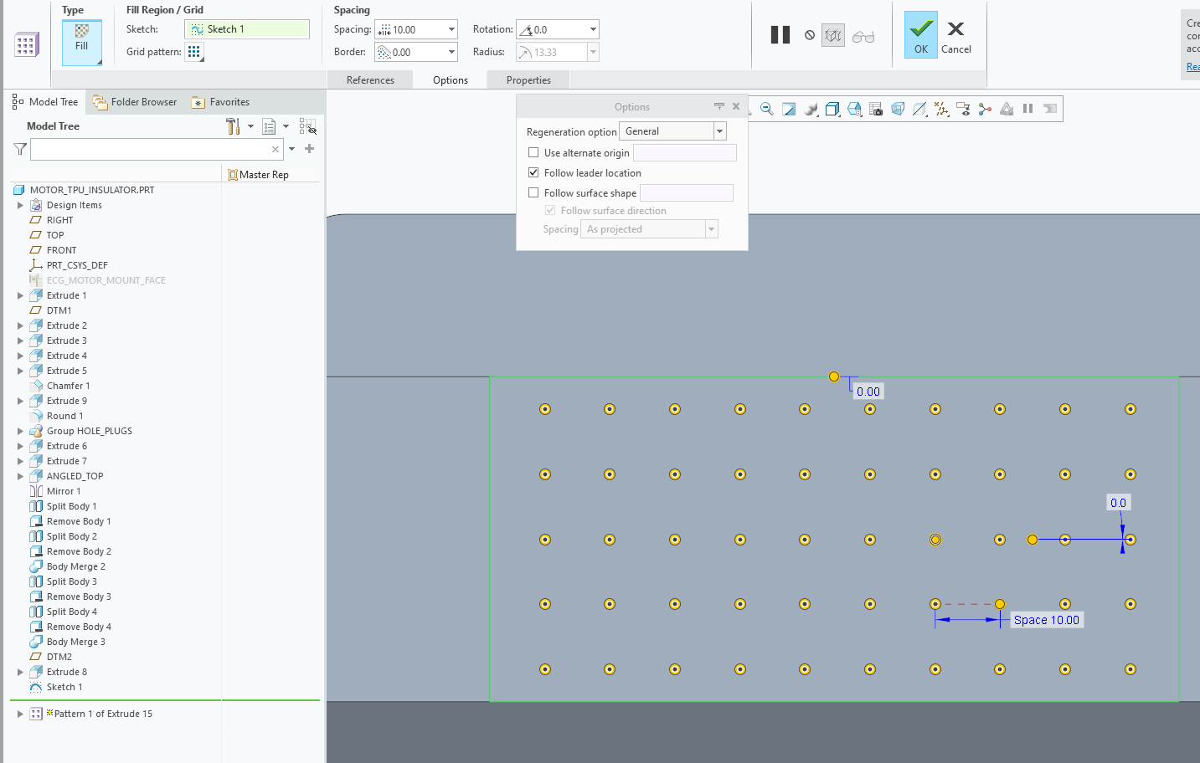Open the Properties tab
The height and width of the screenshot is (763, 1200).
point(528,80)
